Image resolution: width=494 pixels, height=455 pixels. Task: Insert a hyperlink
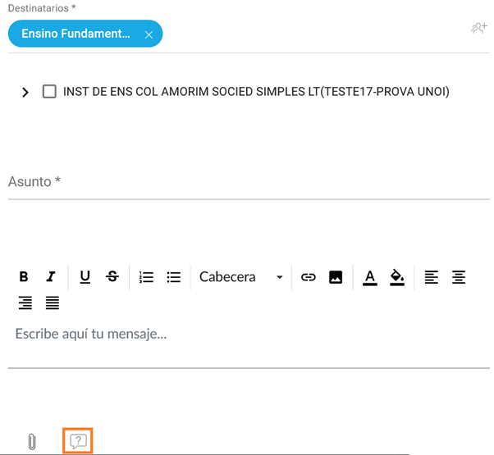tap(308, 277)
